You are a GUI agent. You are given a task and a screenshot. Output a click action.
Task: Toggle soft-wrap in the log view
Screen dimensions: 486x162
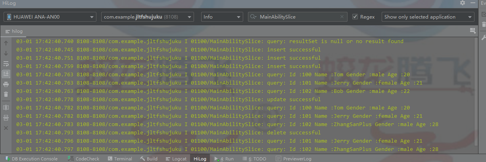click(x=6, y=63)
